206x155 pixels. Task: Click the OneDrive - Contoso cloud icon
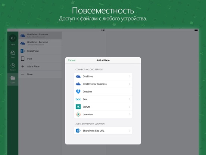point(23,35)
